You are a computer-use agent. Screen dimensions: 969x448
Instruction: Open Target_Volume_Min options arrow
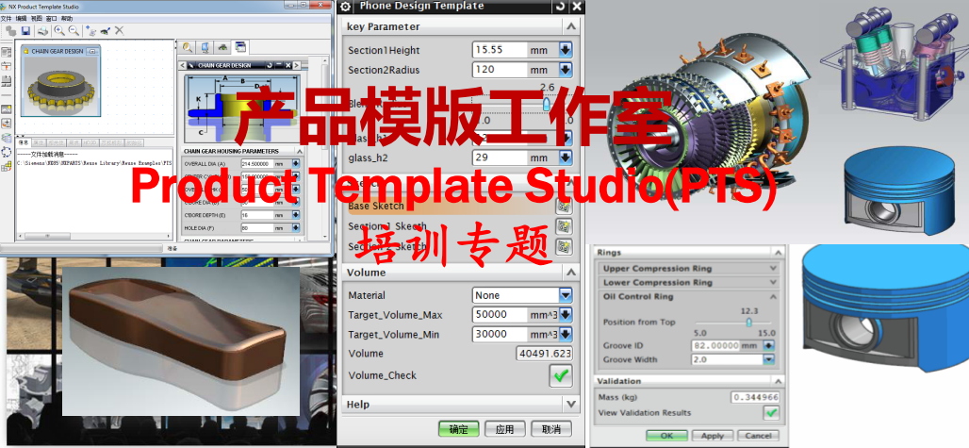point(566,334)
